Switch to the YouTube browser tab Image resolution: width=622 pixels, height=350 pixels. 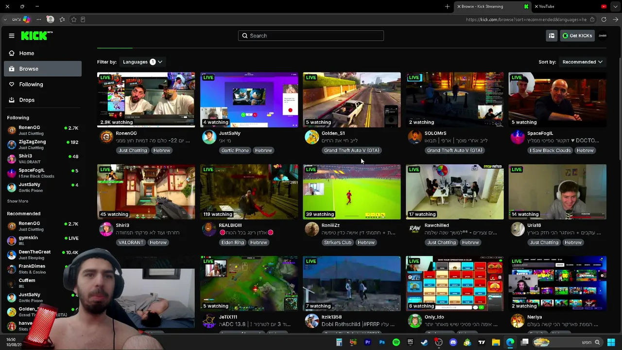click(x=570, y=6)
